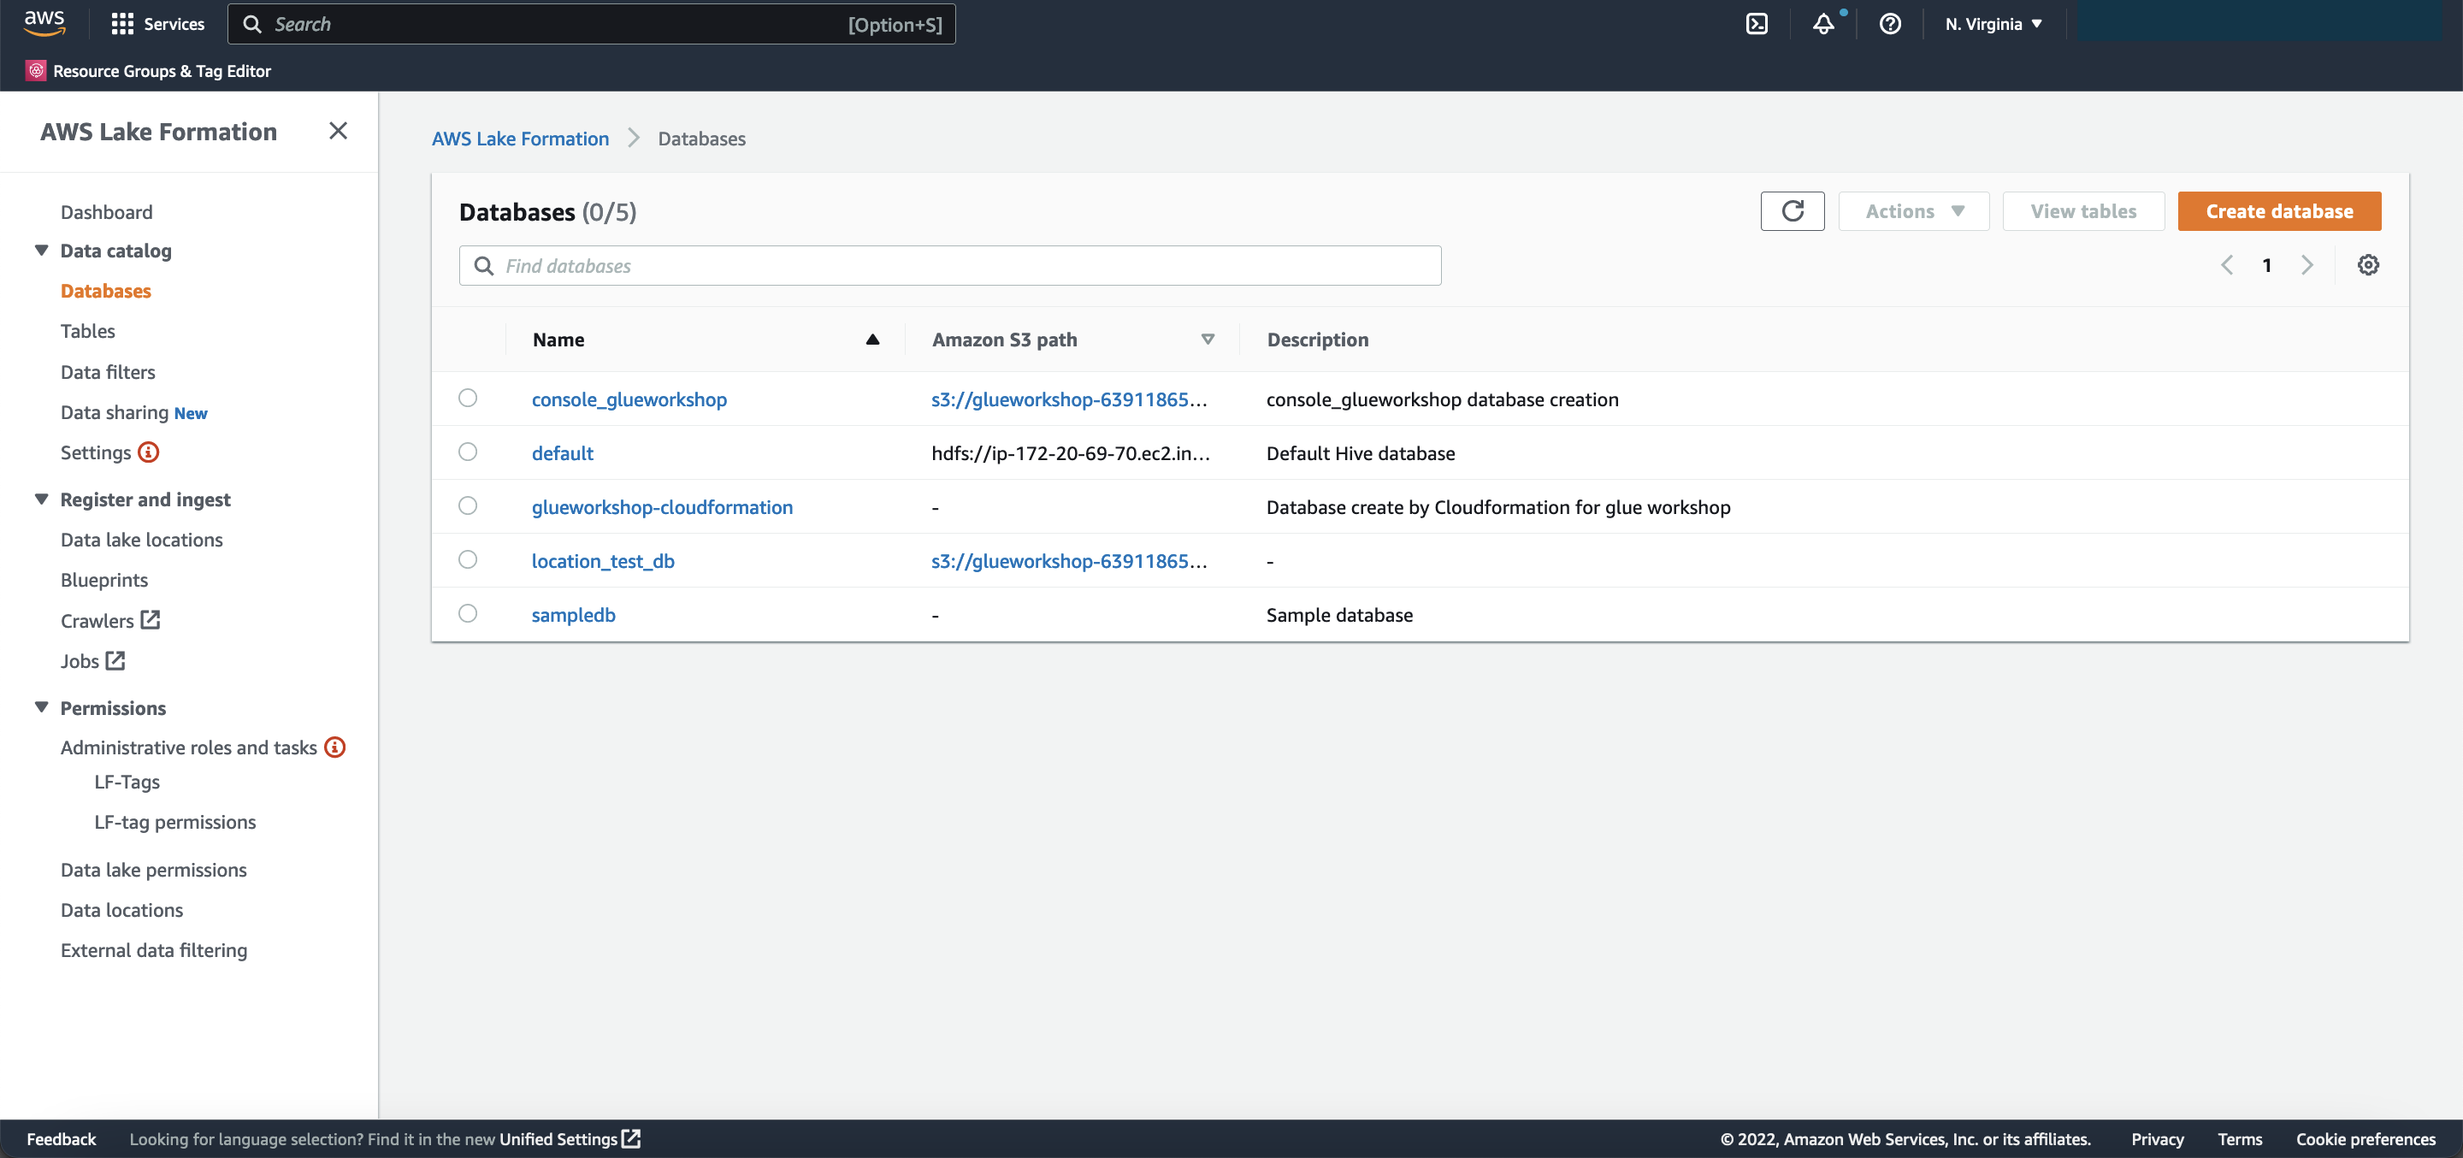Click AWS Lake Formation breadcrumb link
This screenshot has height=1158, width=2463.
520,139
